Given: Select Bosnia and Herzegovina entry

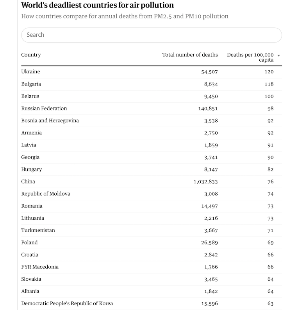Looking at the screenshot, I should (x=152, y=121).
